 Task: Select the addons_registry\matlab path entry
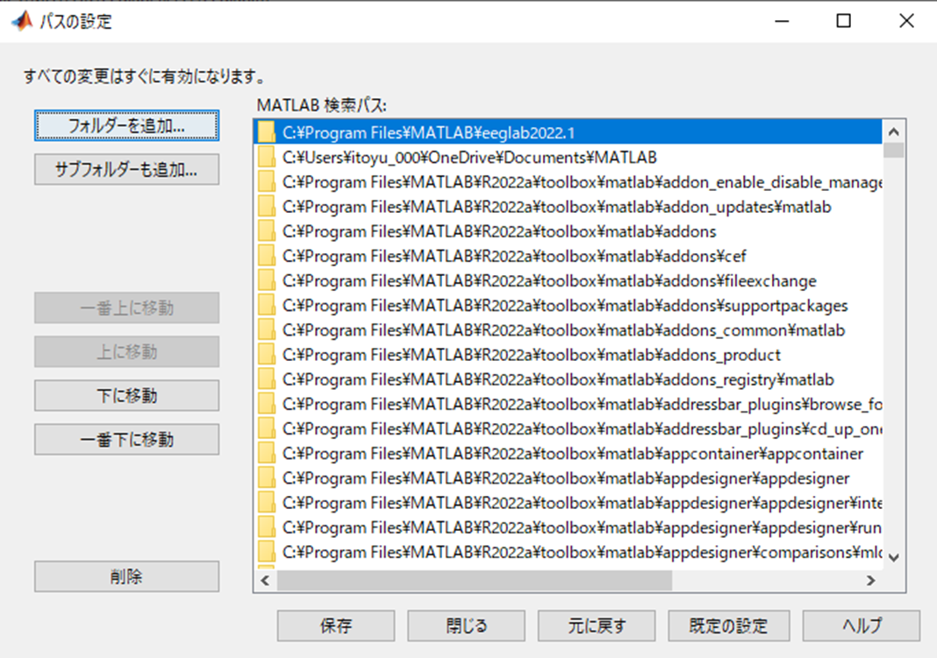pyautogui.click(x=569, y=379)
